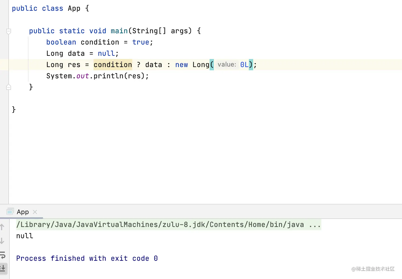Click the '0L' literal argument
The width and height of the screenshot is (402, 279).
[244, 65]
